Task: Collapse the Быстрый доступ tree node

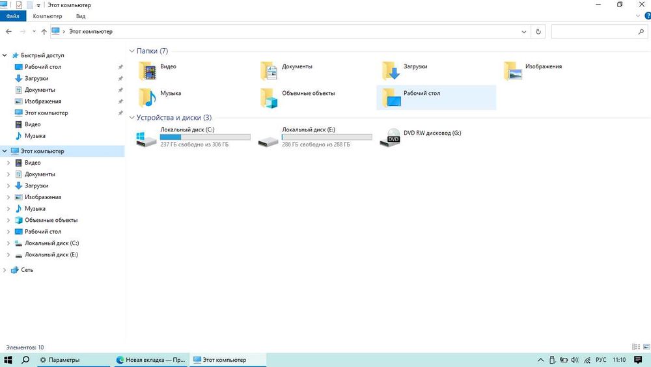Action: click(x=5, y=55)
